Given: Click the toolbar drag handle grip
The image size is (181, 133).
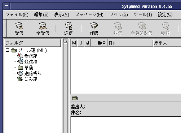Looking at the screenshot, I should click(5, 29).
